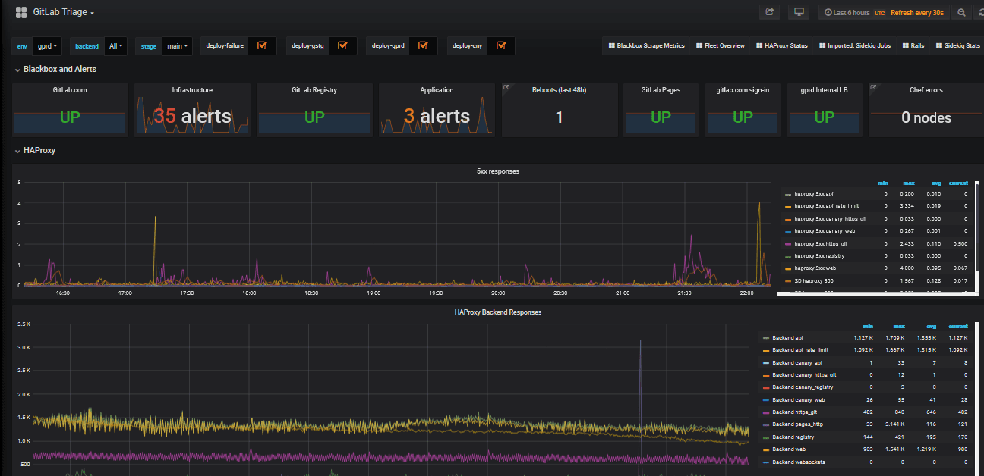The image size is (984, 476).
Task: Open Grafana menu via top-left grid icon
Action: coord(19,11)
